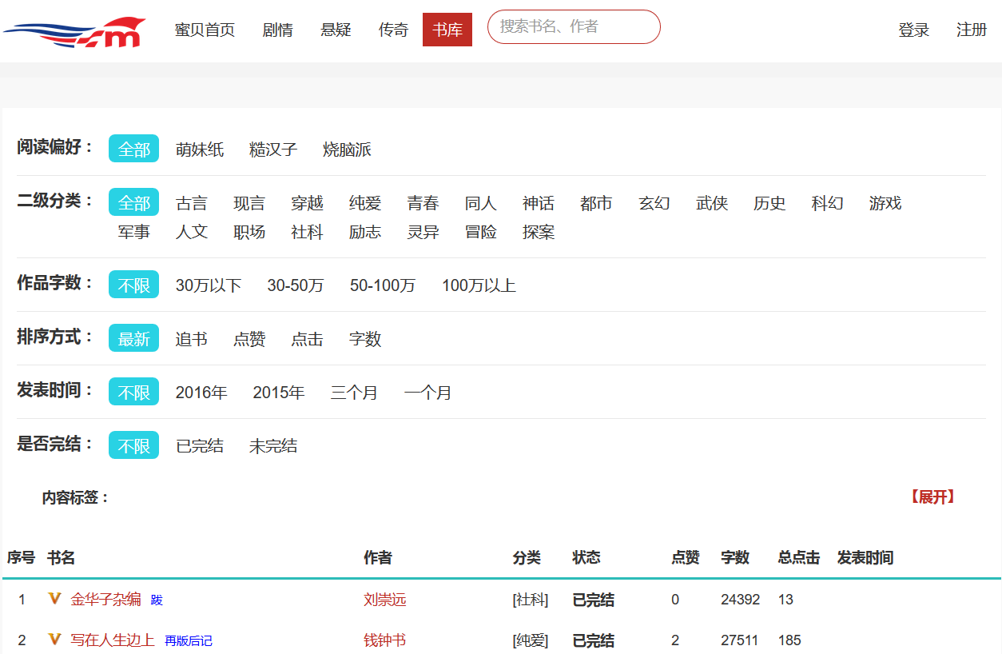Filter by the 探案 category
This screenshot has height=654, width=1002.
coord(539,232)
